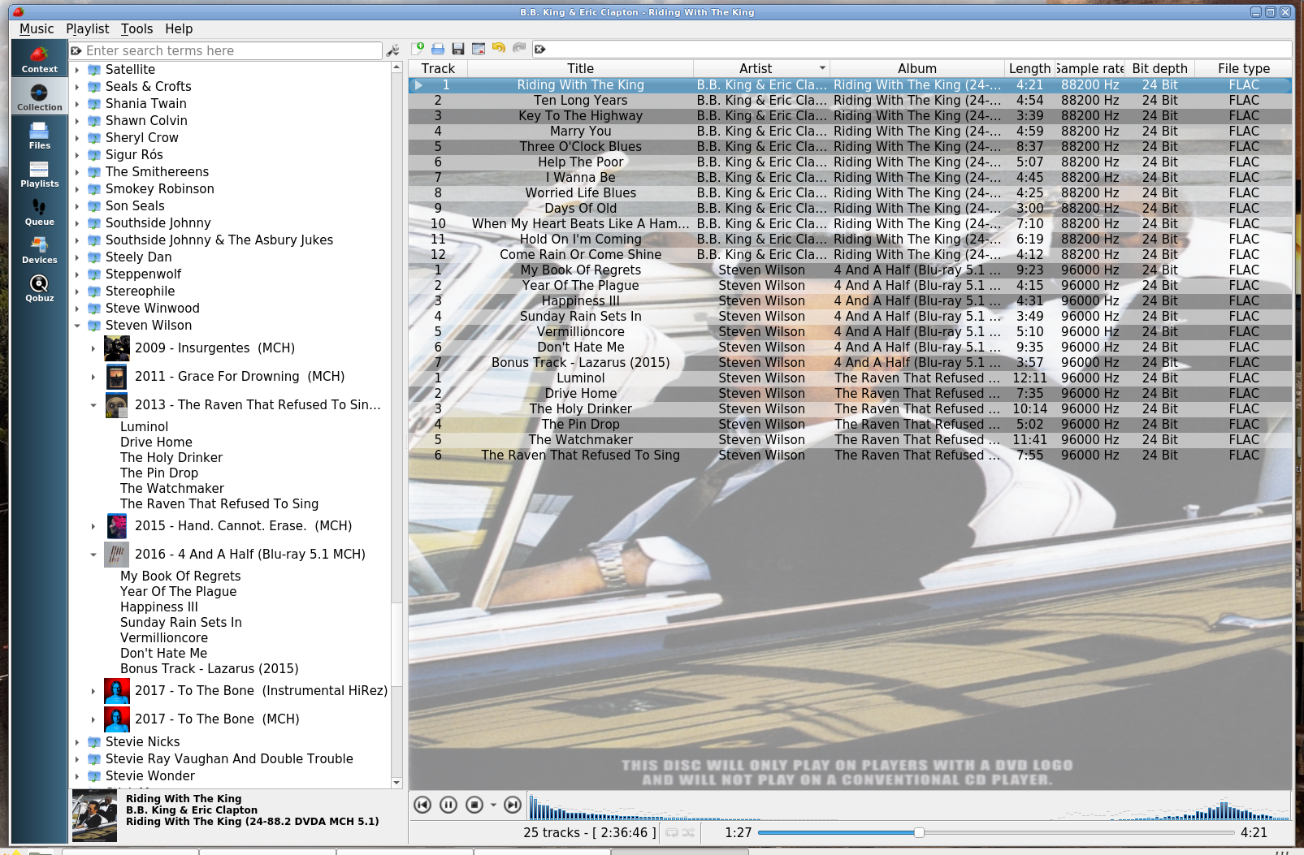
Task: Skip to the next track
Action: (513, 805)
